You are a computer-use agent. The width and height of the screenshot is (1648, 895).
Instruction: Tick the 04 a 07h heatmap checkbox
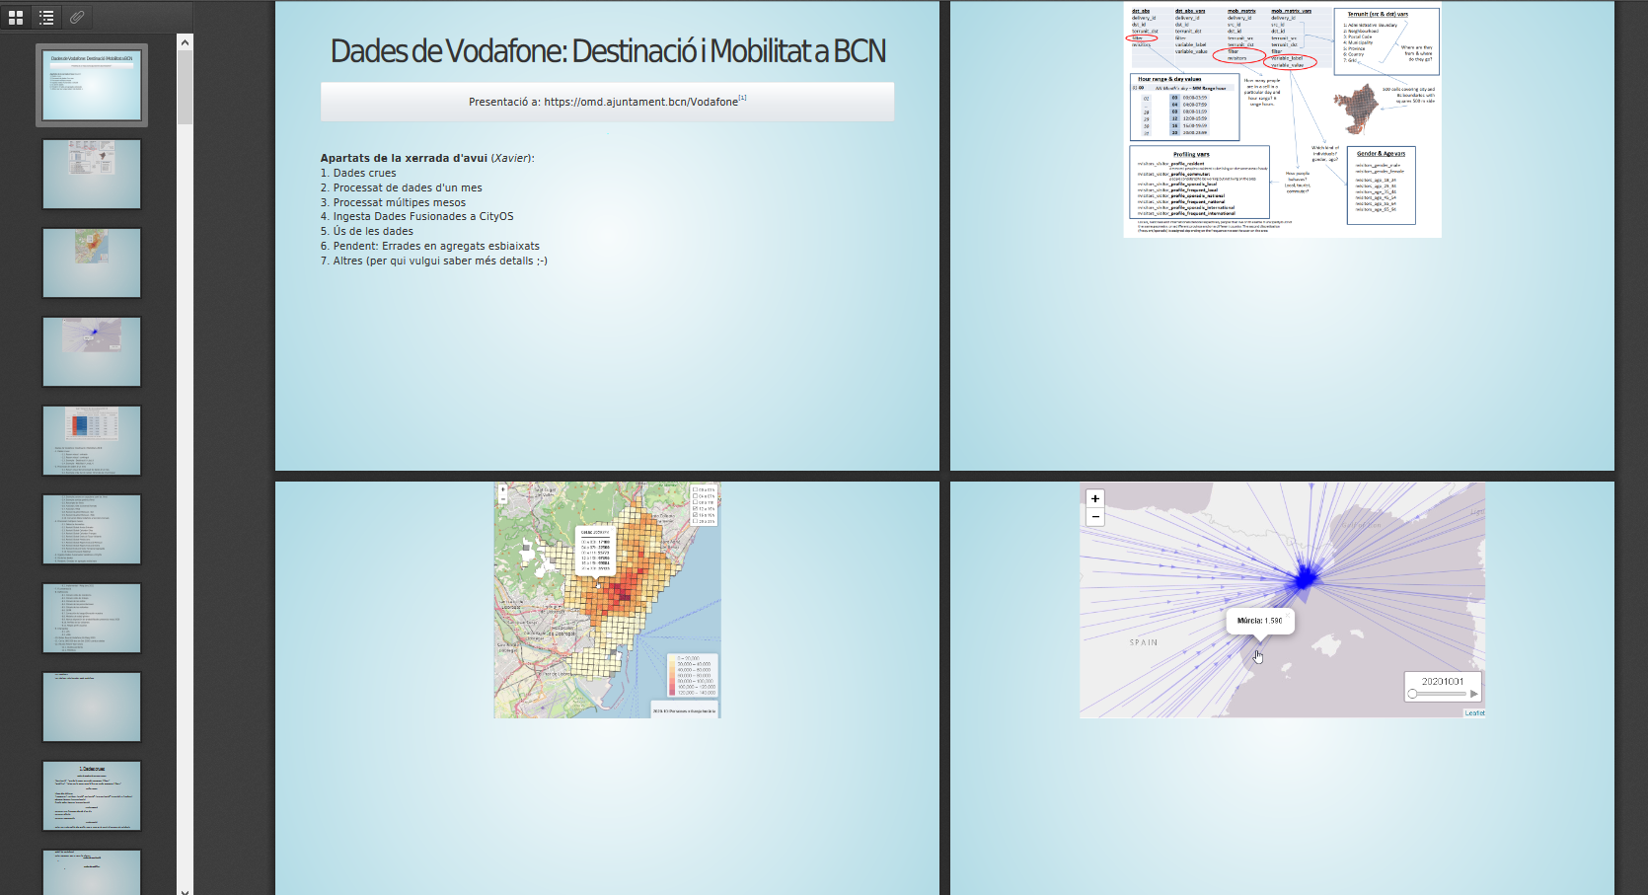pos(696,496)
